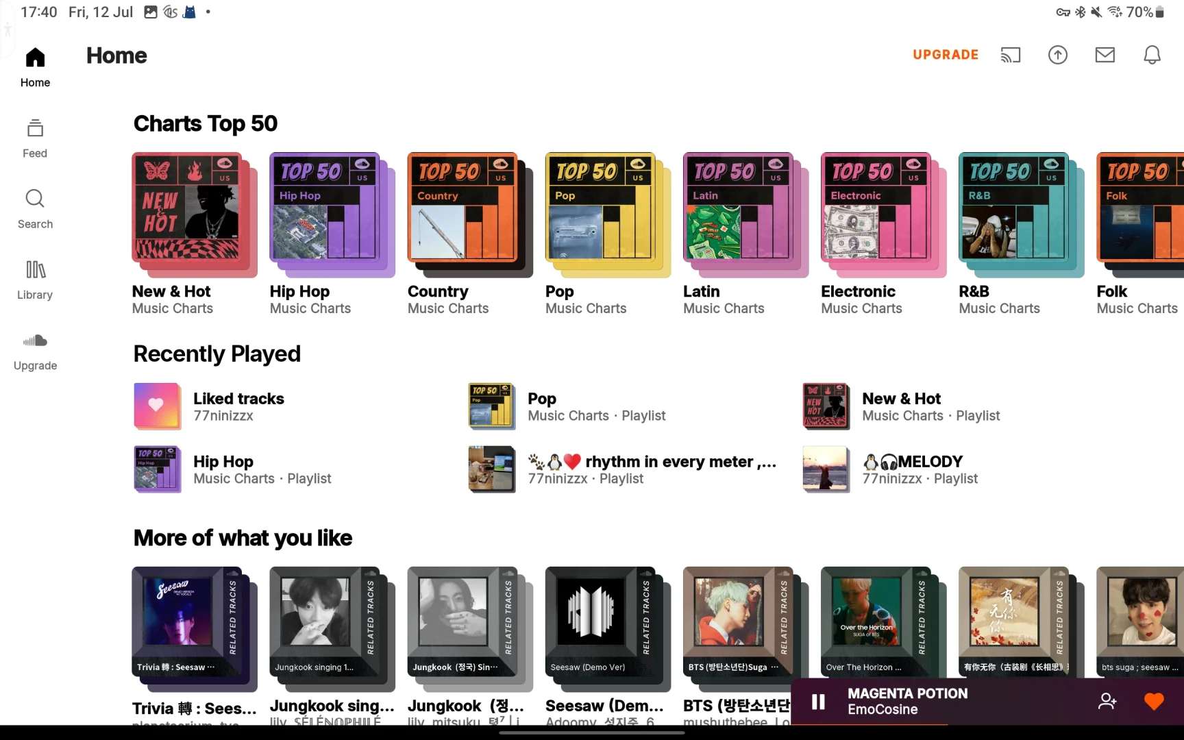Open the Feed section
This screenshot has height=740, width=1184.
35,138
